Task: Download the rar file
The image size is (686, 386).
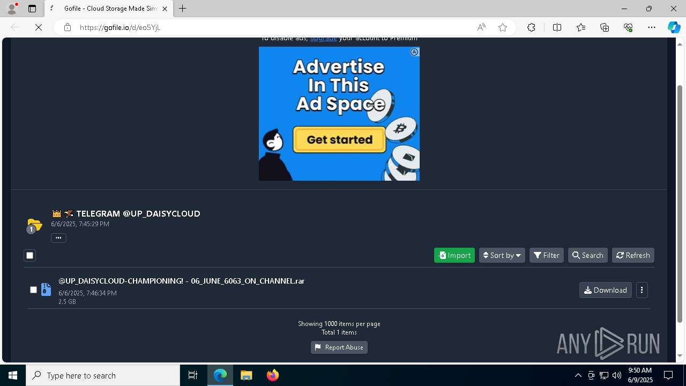Action: pos(606,290)
